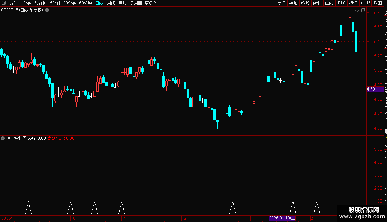Add stock via +自选 button
The height and width of the screenshot is (222, 387).
365,3
